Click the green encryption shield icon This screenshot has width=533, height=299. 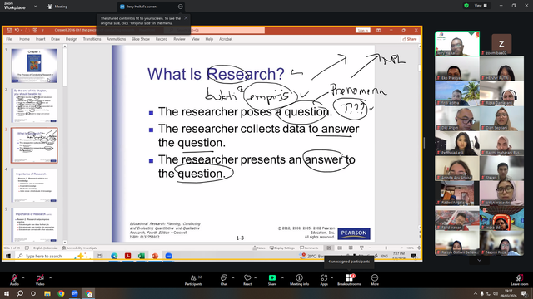466,6
